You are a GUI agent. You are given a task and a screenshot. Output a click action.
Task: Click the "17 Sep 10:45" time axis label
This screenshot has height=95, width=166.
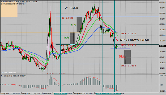[25, 93]
